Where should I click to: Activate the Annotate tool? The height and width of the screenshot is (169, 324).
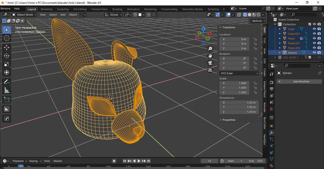[7, 82]
